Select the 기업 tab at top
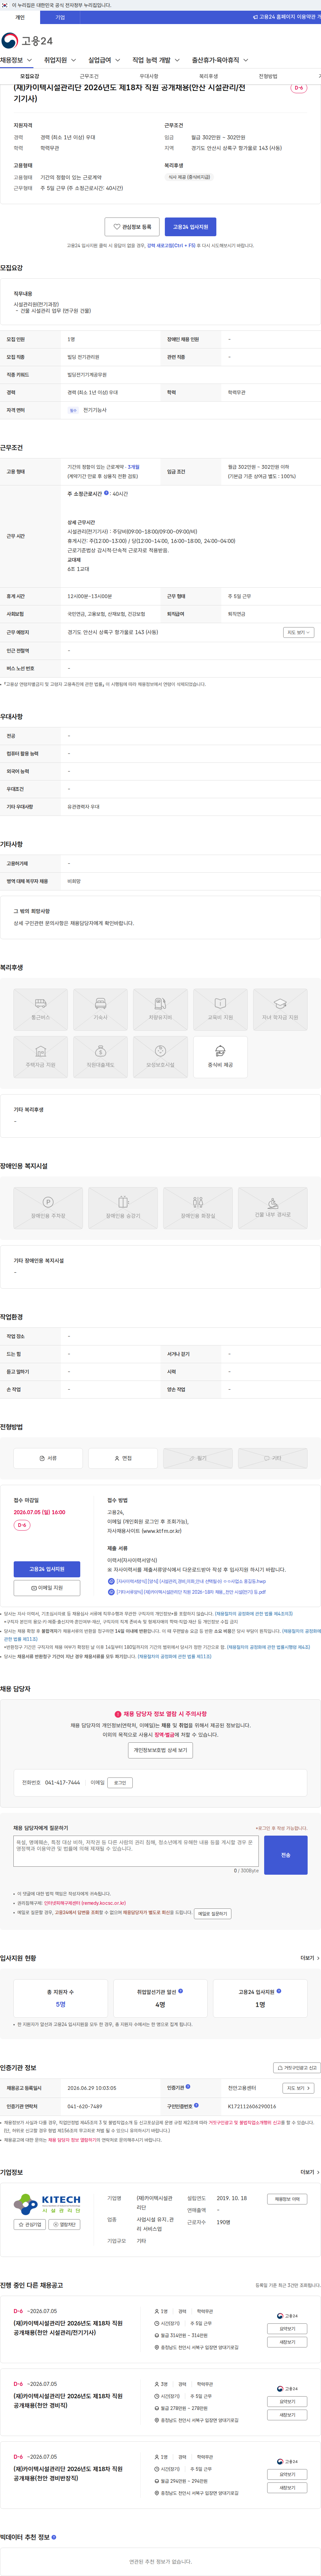 [60, 17]
